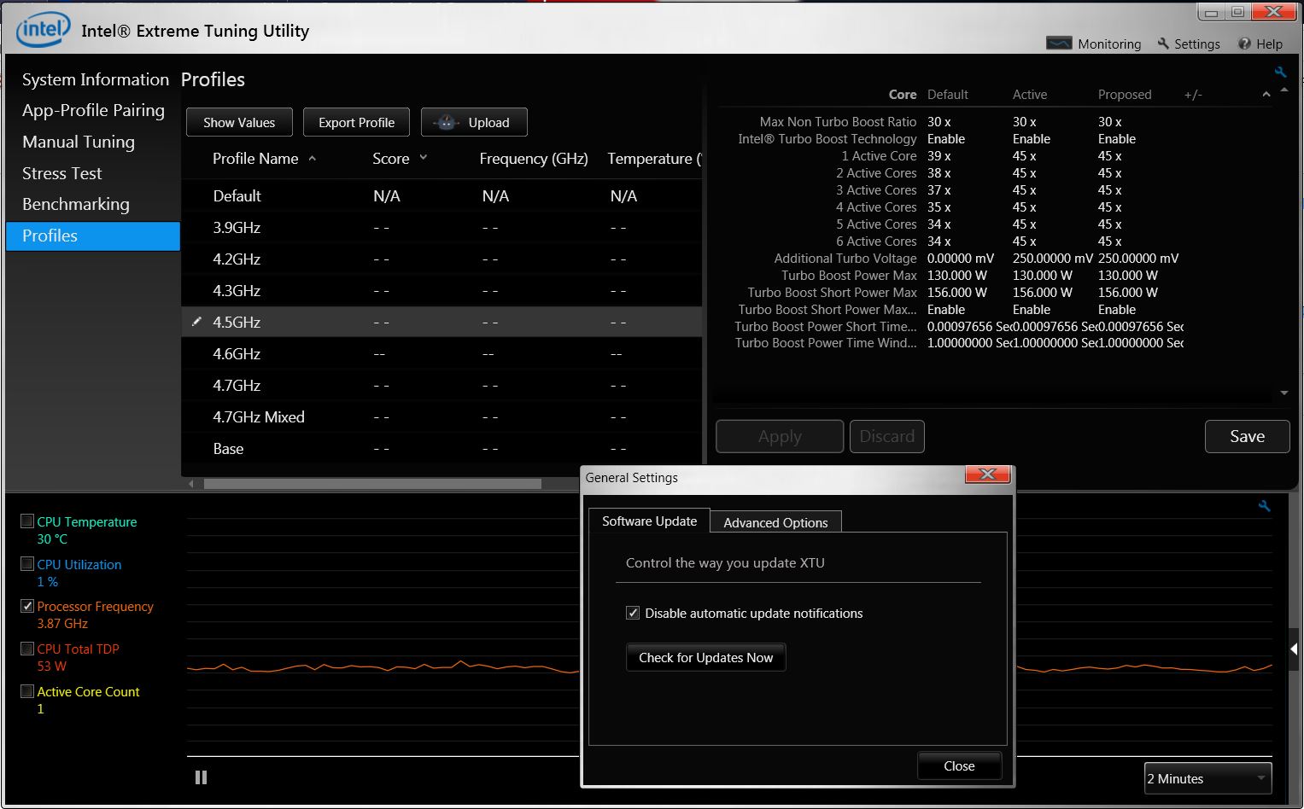This screenshot has width=1304, height=809.
Task: Open Help with the question mark icon
Action: click(x=1244, y=44)
